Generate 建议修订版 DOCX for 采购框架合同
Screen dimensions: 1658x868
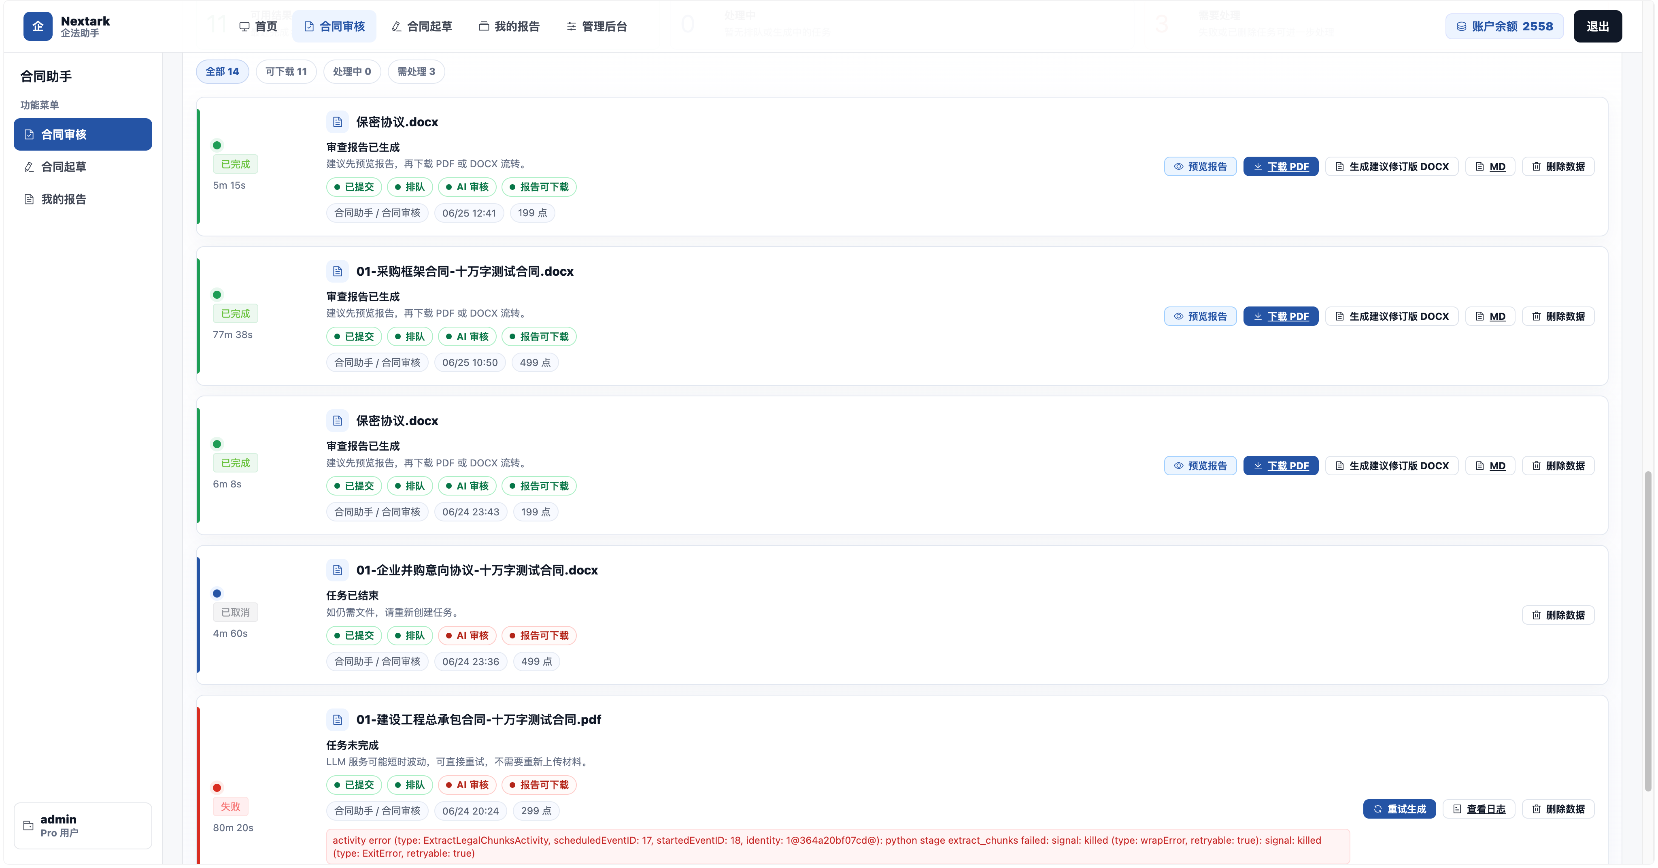pos(1392,316)
